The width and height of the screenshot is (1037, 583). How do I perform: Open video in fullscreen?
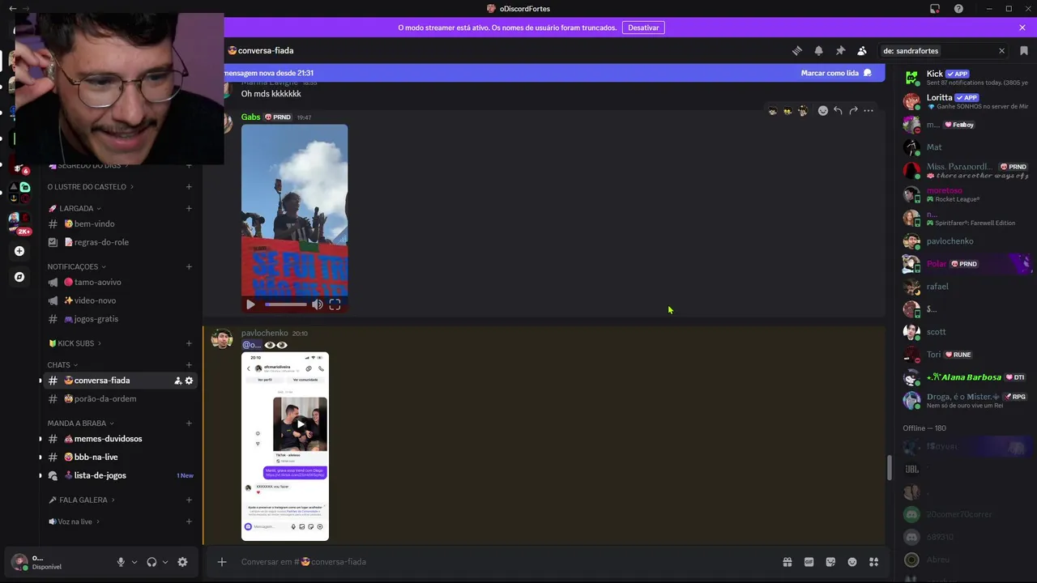coord(335,304)
